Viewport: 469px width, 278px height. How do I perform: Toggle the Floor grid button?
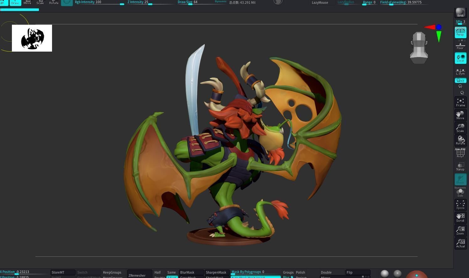click(460, 46)
